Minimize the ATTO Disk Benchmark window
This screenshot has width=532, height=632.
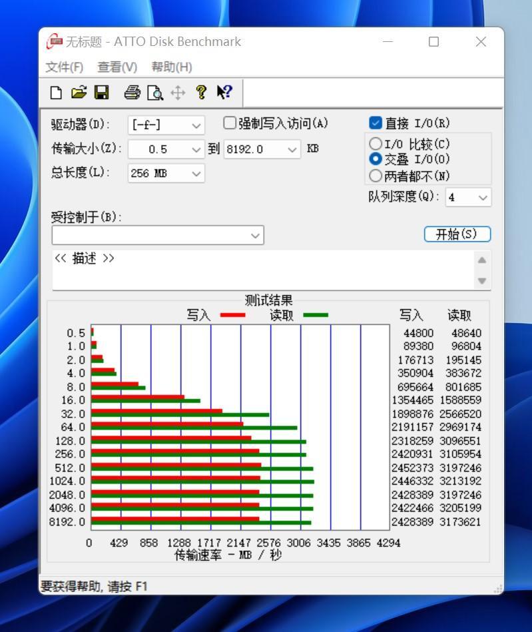pos(388,41)
